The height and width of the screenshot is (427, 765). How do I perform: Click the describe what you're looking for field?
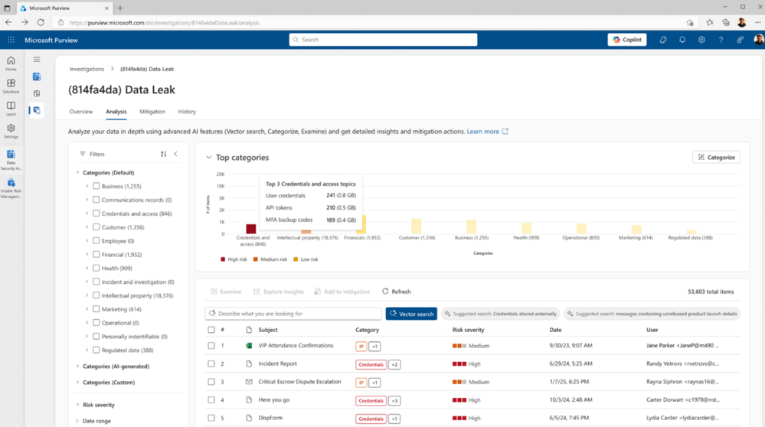click(x=293, y=314)
